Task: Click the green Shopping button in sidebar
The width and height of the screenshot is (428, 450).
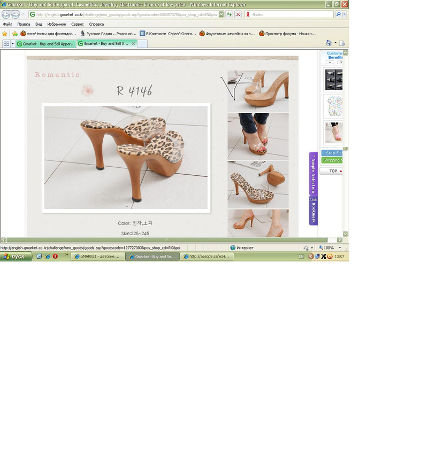Action: click(x=332, y=160)
